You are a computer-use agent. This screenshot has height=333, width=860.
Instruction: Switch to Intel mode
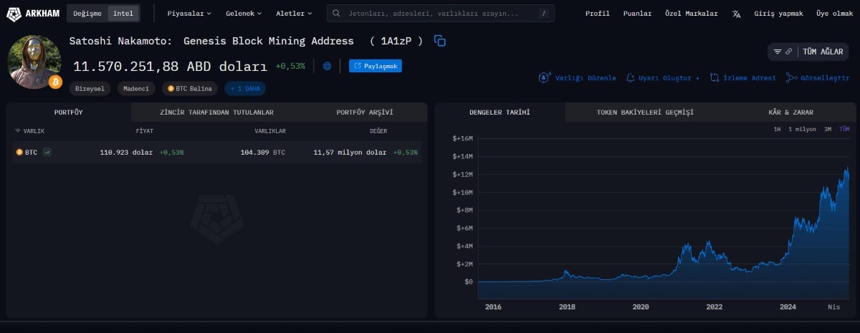[123, 14]
